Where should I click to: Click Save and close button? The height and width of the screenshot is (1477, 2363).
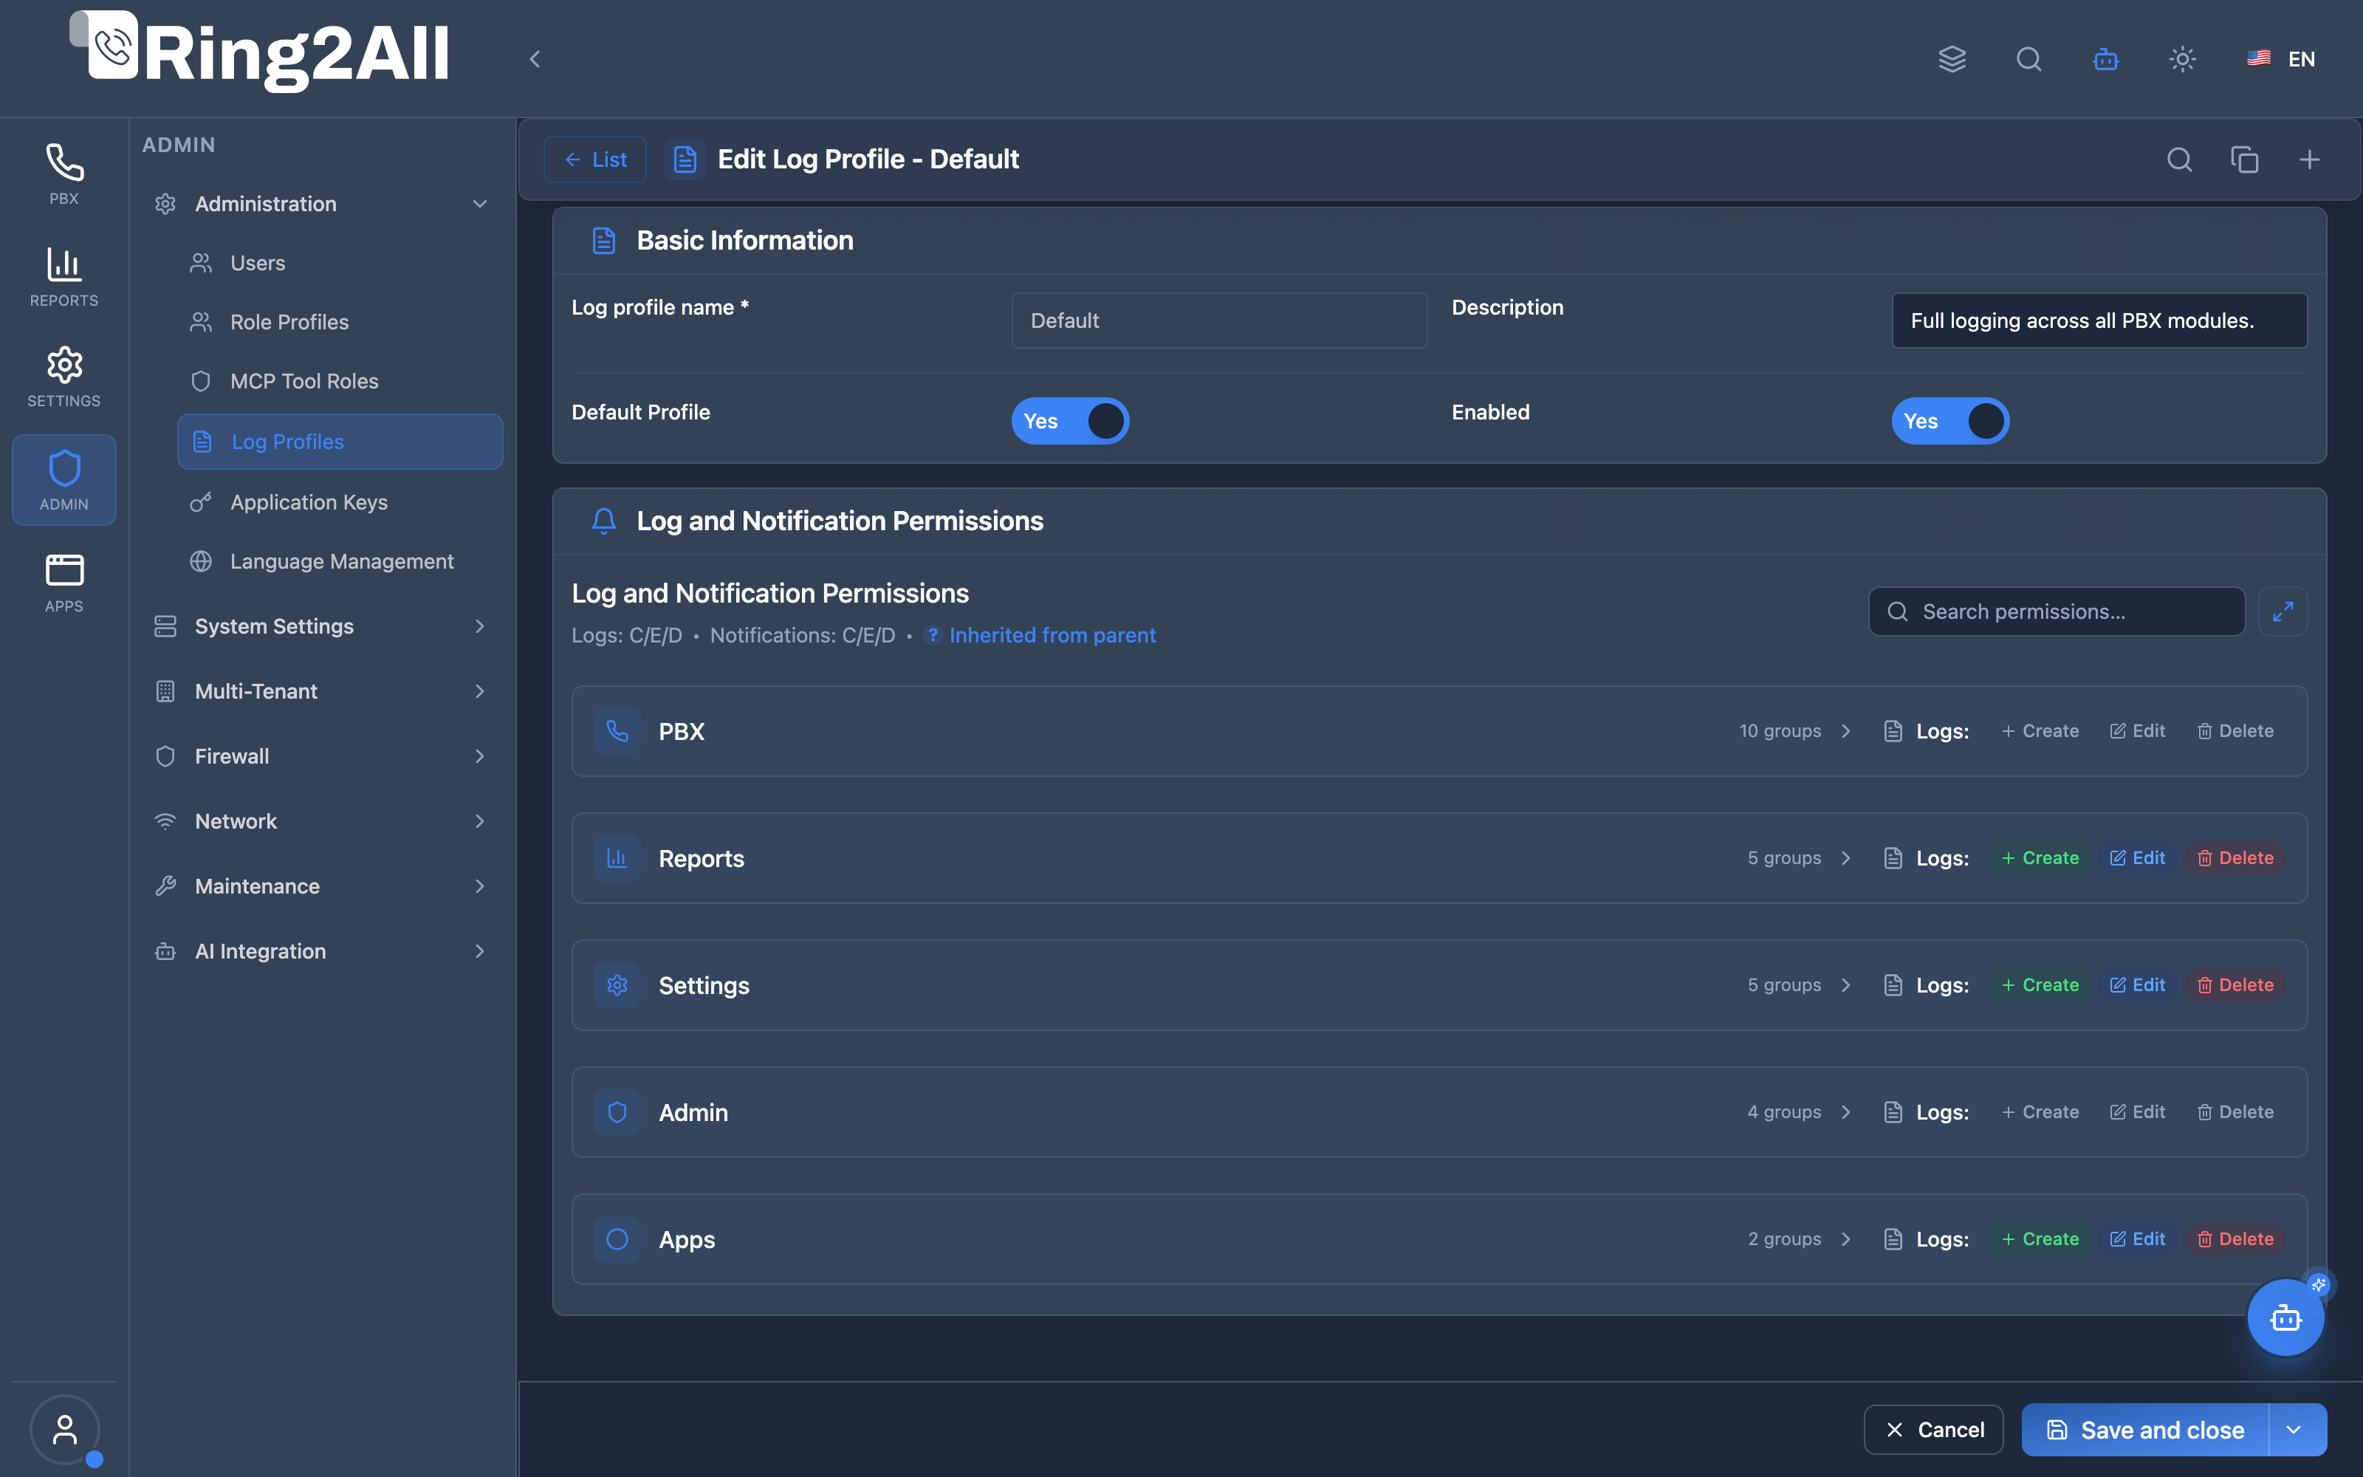(2145, 1430)
